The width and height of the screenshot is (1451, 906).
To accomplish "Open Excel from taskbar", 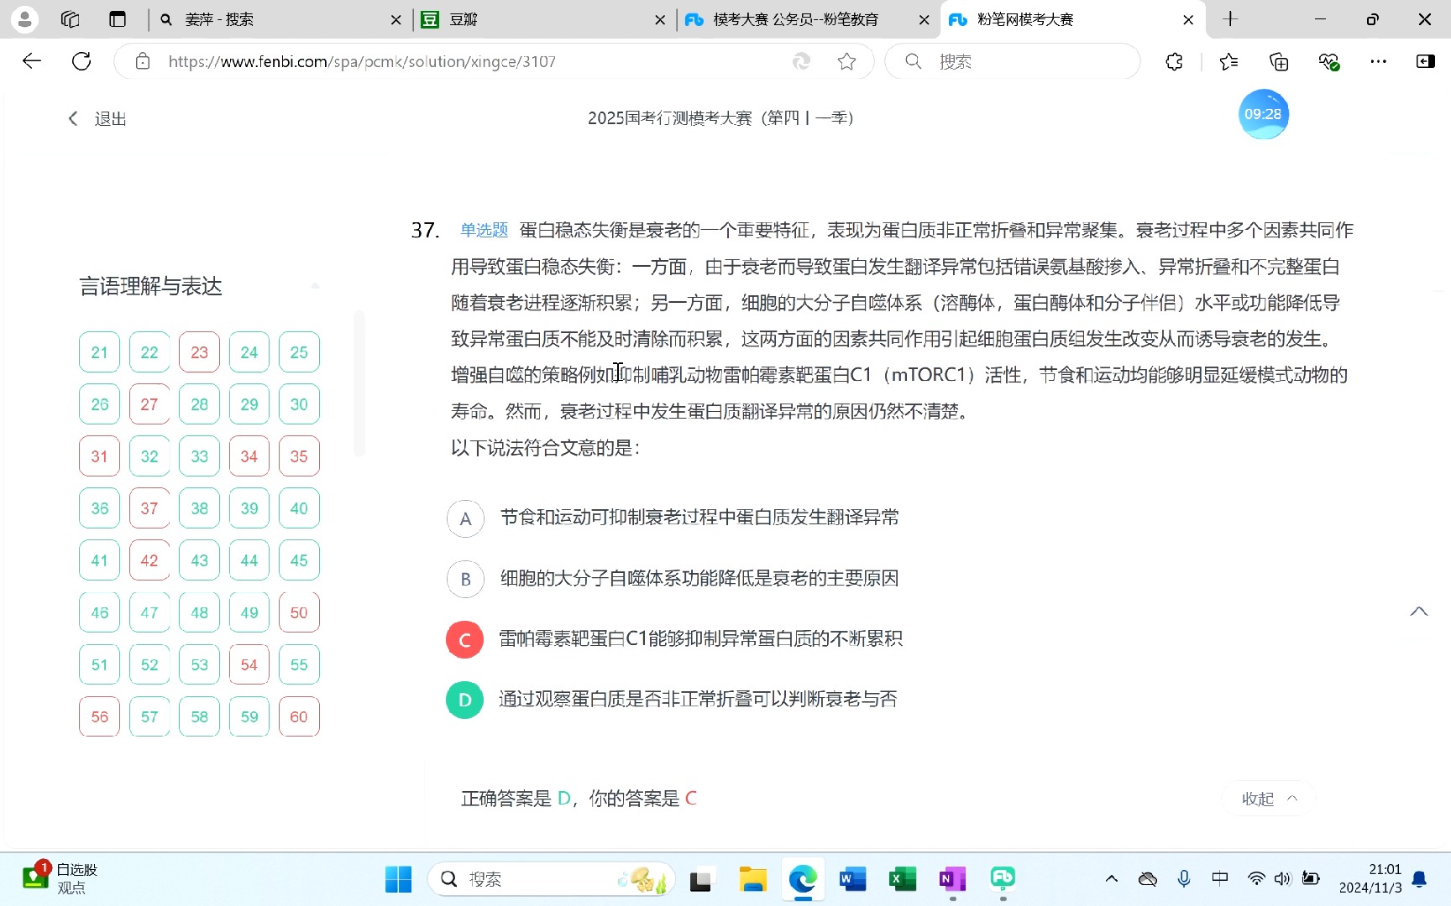I will [x=903, y=879].
